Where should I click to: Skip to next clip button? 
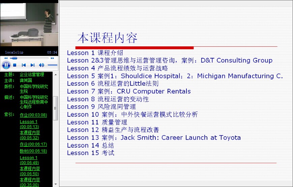(x=32, y=65)
